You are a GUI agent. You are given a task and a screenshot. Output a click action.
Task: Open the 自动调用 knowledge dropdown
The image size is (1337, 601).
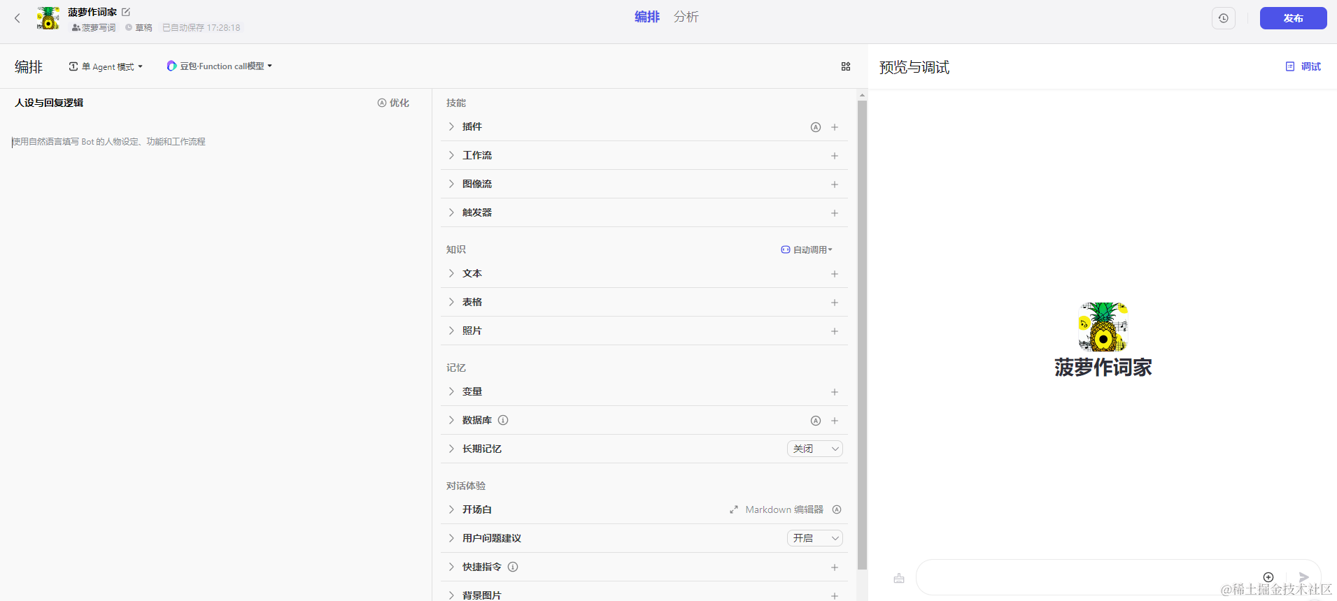tap(807, 249)
